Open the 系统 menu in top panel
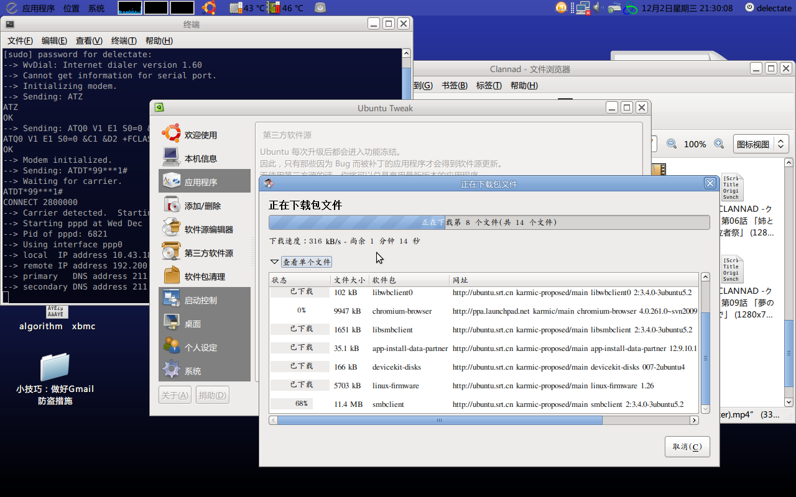This screenshot has width=796, height=497. (96, 8)
